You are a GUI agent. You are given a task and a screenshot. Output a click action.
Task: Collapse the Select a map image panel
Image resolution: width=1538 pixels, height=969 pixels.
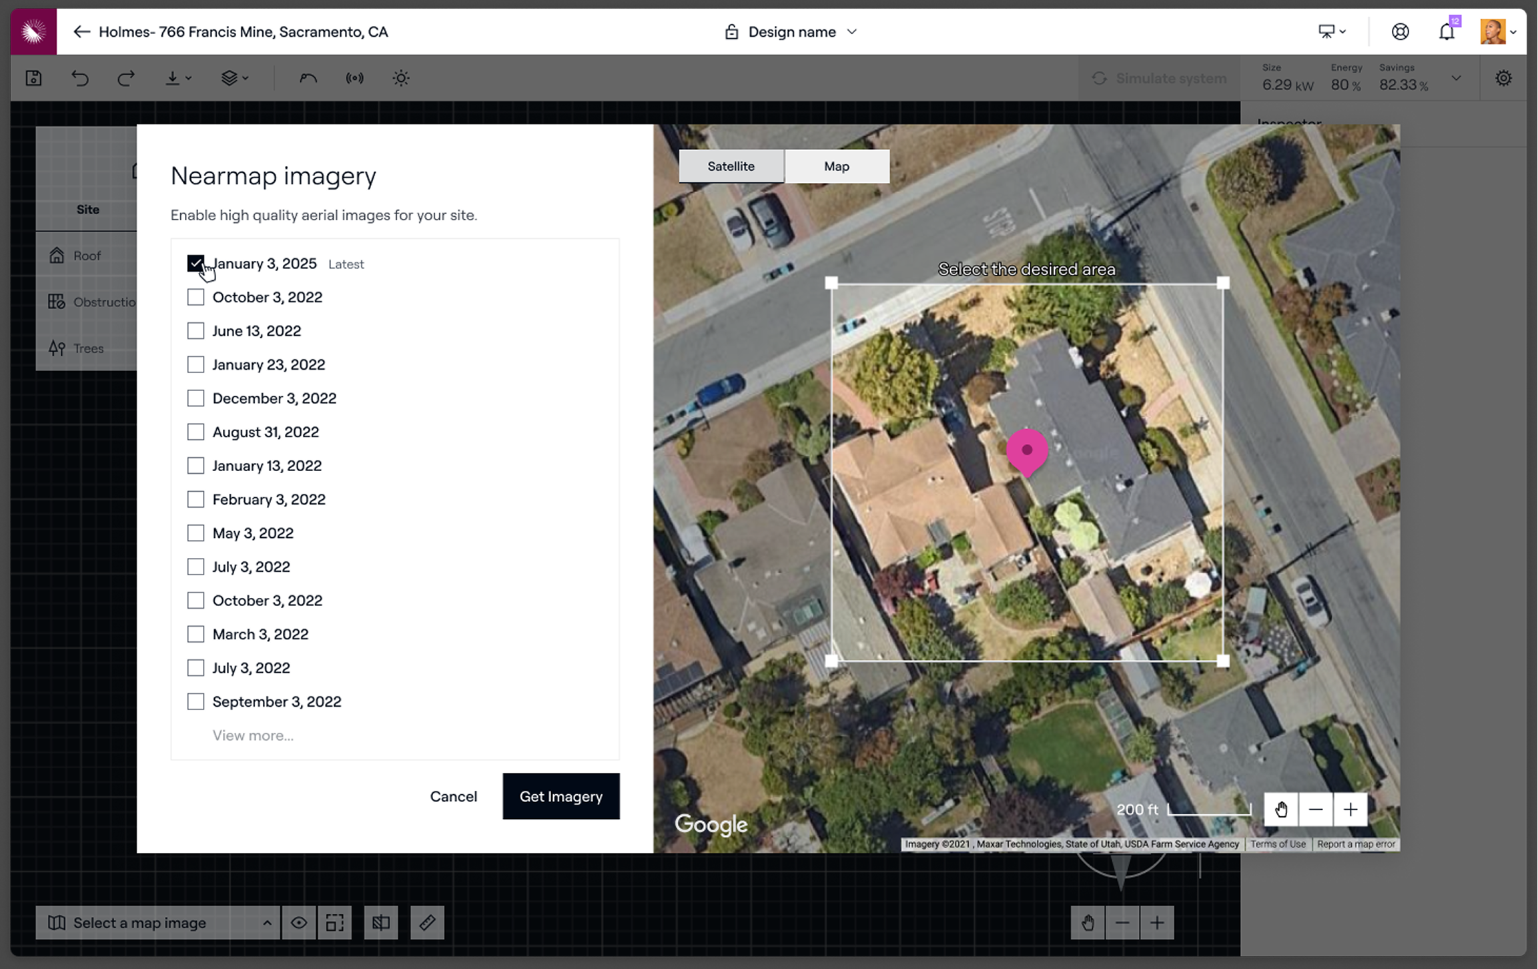tap(267, 922)
